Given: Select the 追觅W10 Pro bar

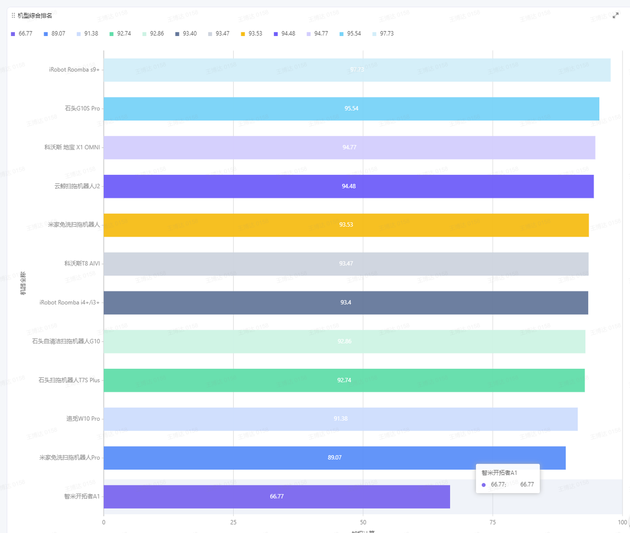Looking at the screenshot, I should [341, 419].
